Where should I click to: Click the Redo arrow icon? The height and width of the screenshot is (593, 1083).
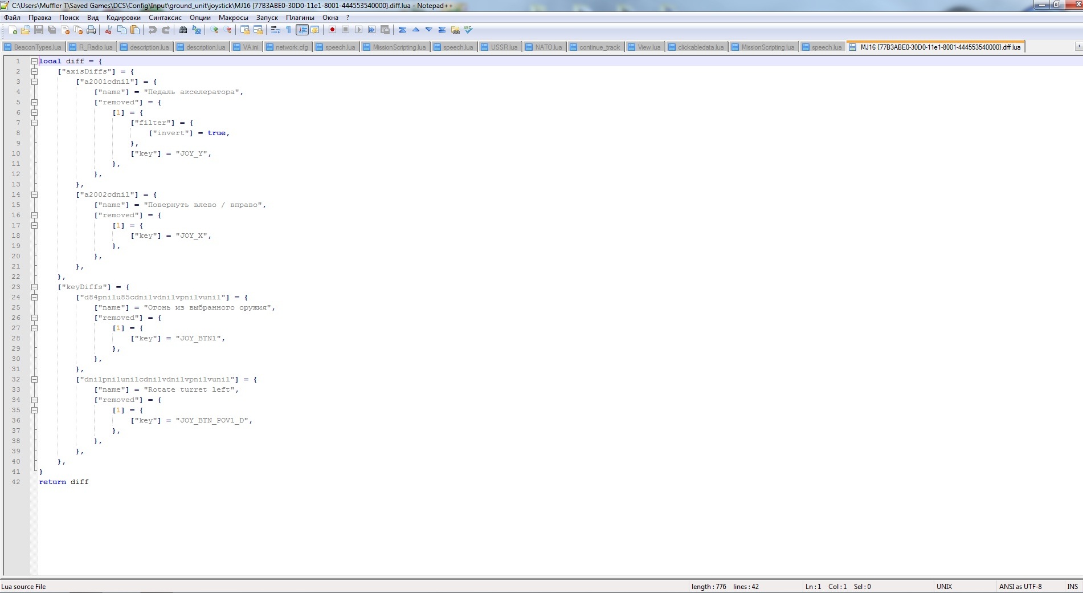pos(165,30)
